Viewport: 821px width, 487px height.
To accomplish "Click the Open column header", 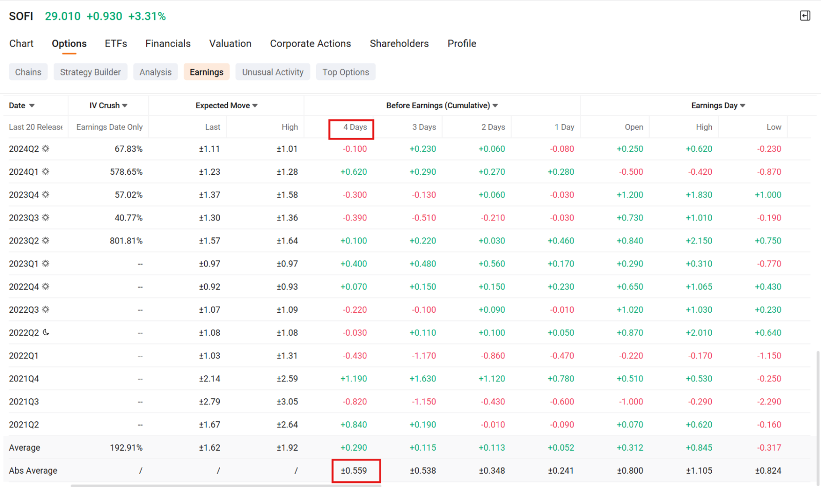I will pos(634,127).
